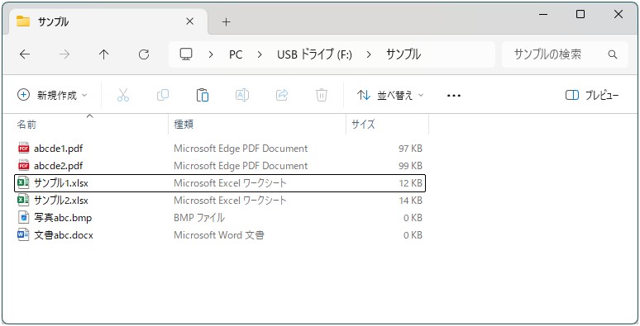This screenshot has width=640, height=326.
Task: Click the Microsoft Word 文書 type text
Action: pyautogui.click(x=219, y=235)
